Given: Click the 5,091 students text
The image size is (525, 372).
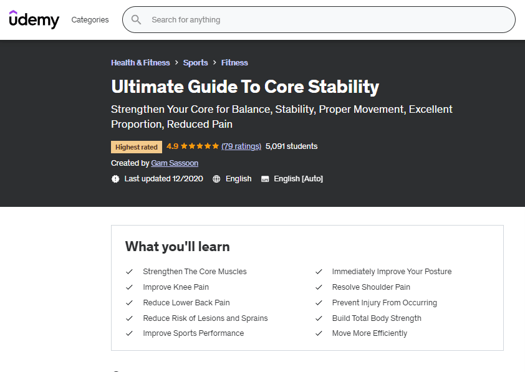Looking at the screenshot, I should coord(291,146).
